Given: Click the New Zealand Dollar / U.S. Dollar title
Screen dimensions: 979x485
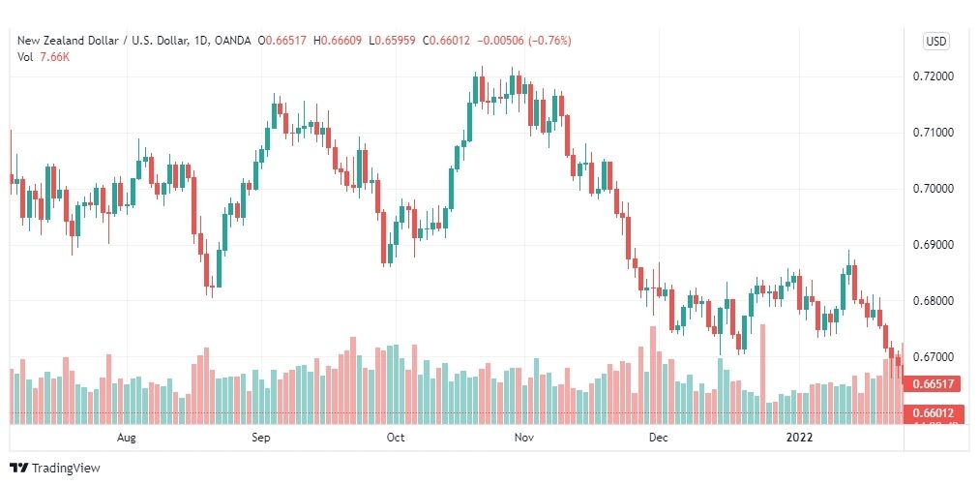Looking at the screenshot, I should (104, 41).
